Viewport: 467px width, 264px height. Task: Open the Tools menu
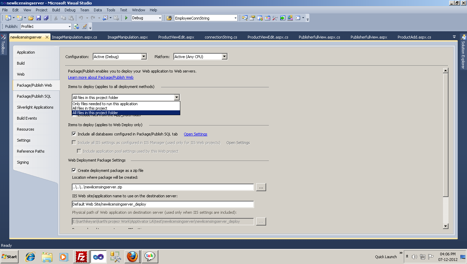(111, 10)
